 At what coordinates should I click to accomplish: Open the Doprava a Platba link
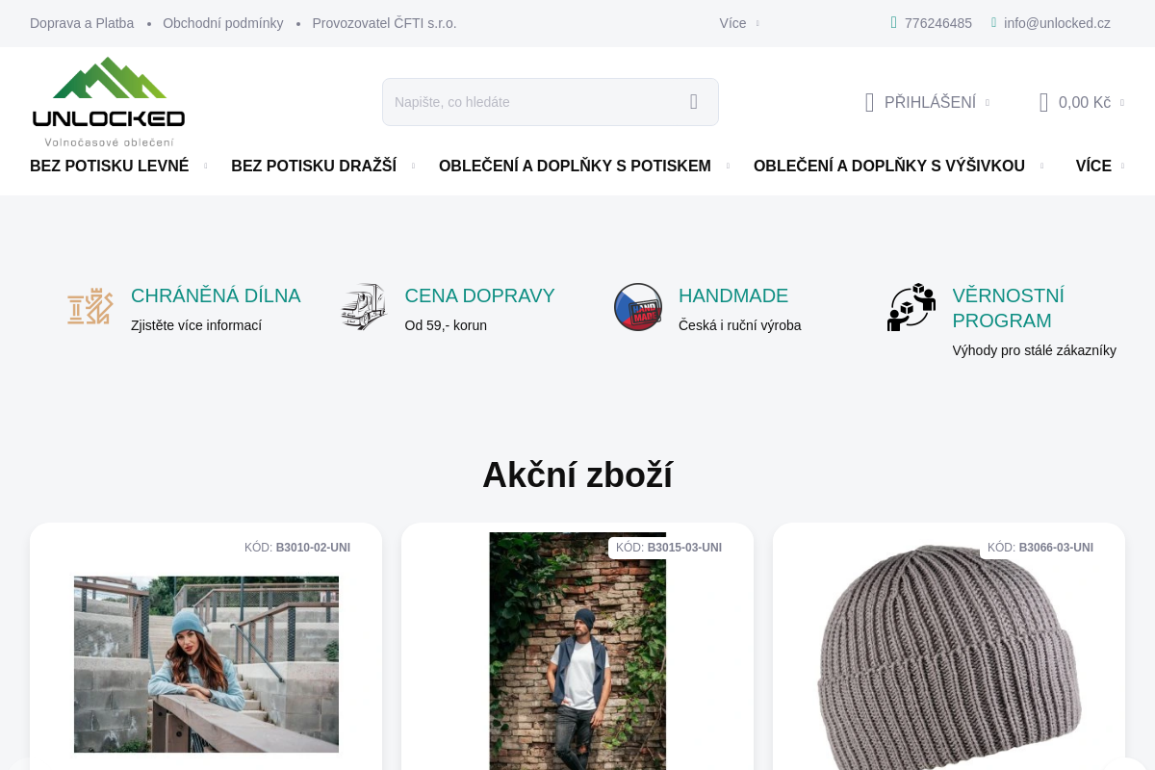coord(82,23)
